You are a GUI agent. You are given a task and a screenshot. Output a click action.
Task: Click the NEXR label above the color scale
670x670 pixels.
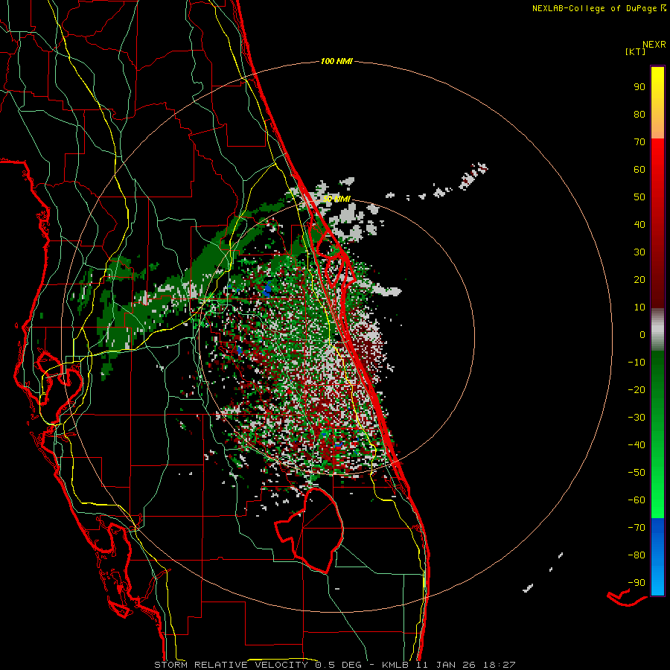[654, 45]
